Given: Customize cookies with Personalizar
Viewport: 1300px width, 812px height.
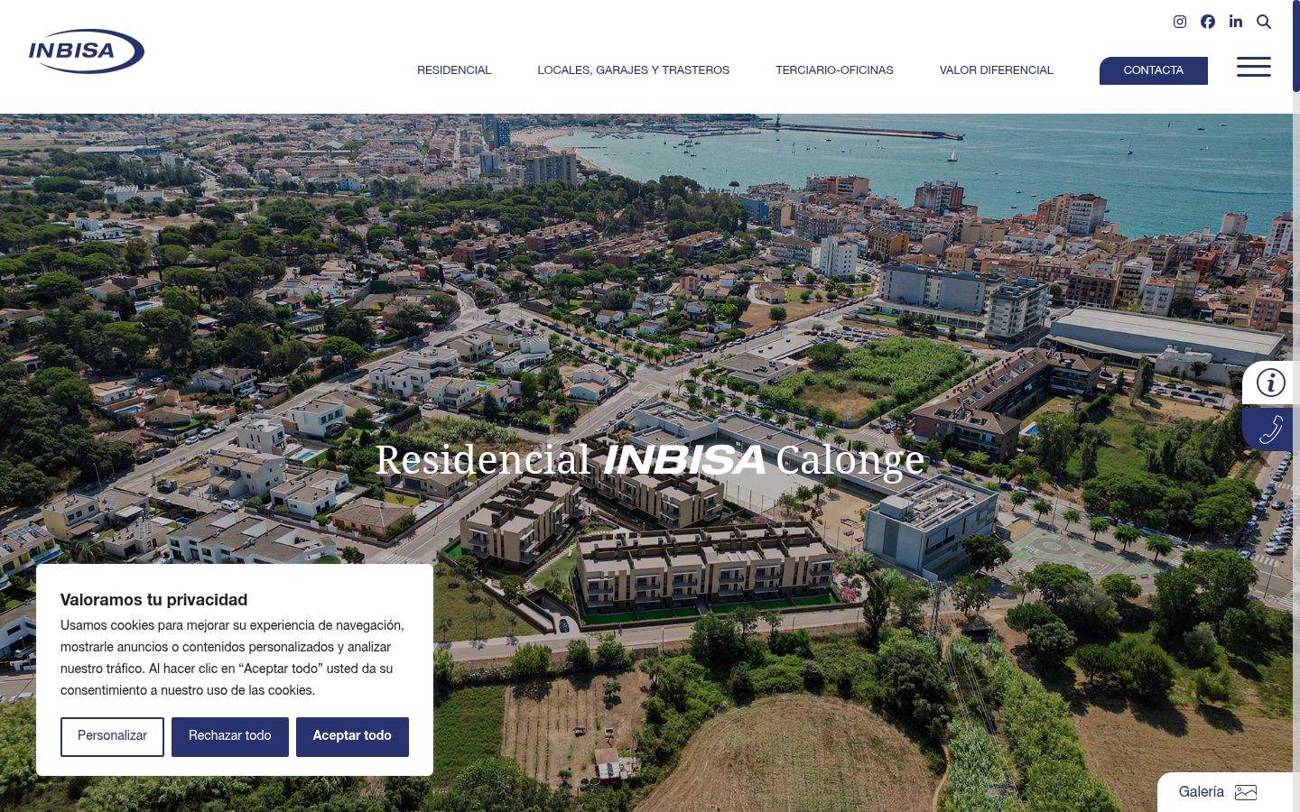Looking at the screenshot, I should 112,736.
